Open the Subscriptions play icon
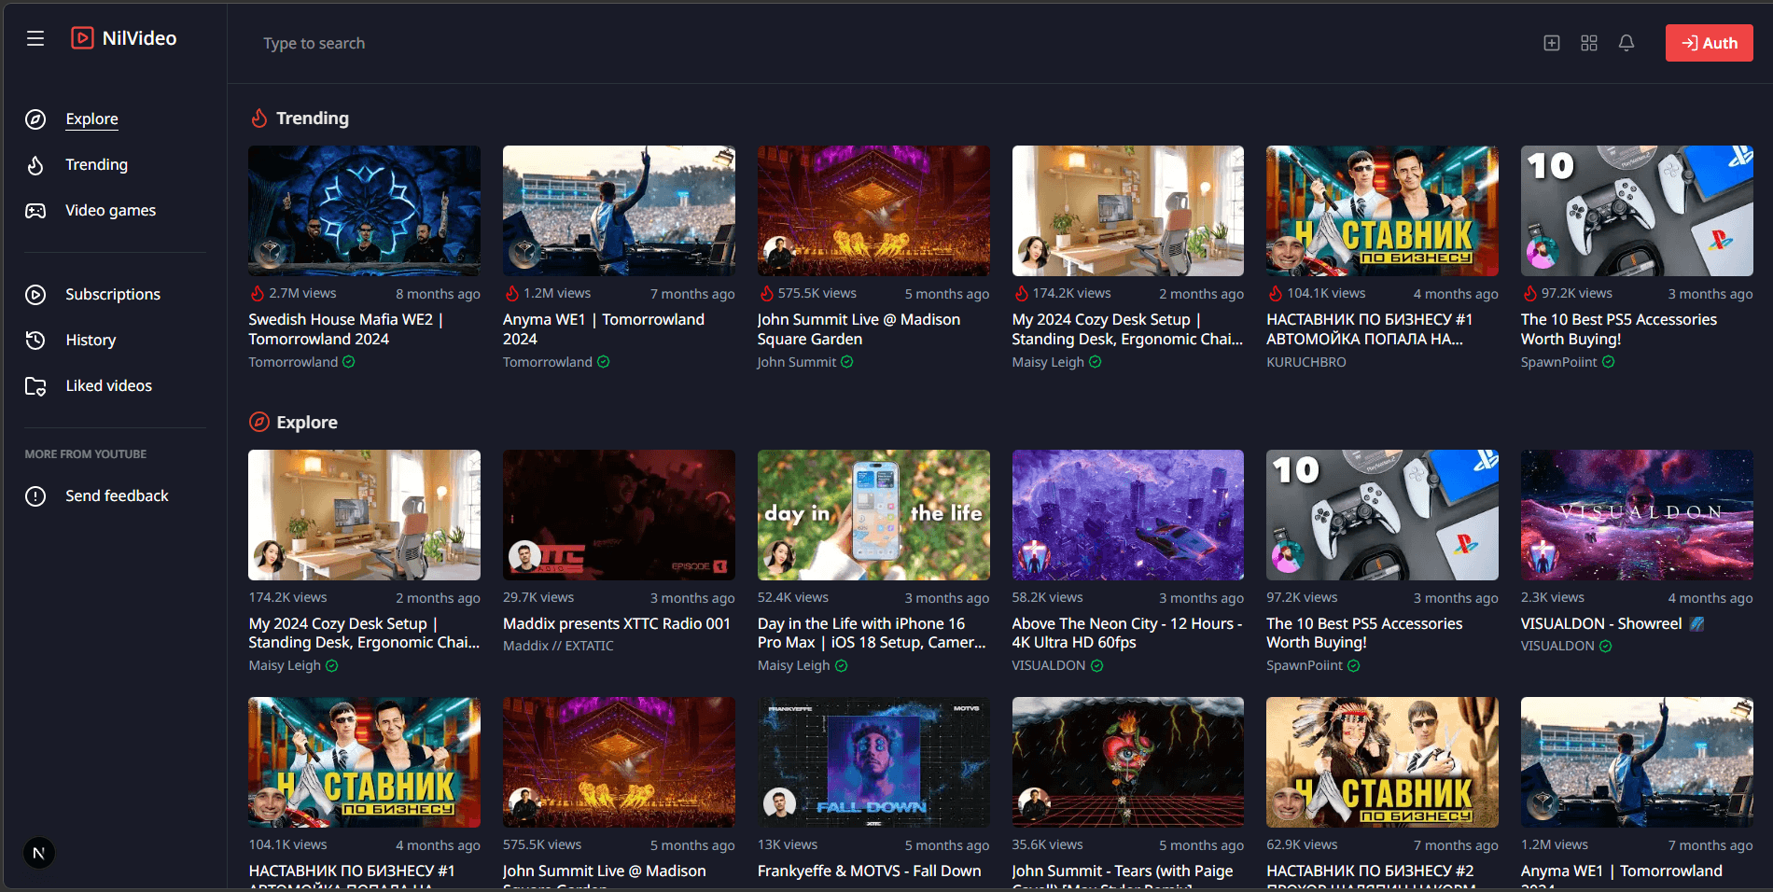 [35, 295]
